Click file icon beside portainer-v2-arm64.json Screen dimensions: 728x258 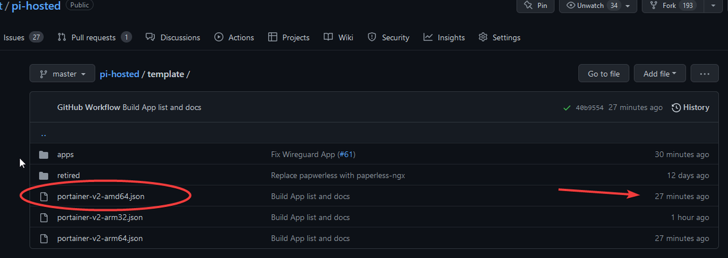[x=44, y=238]
